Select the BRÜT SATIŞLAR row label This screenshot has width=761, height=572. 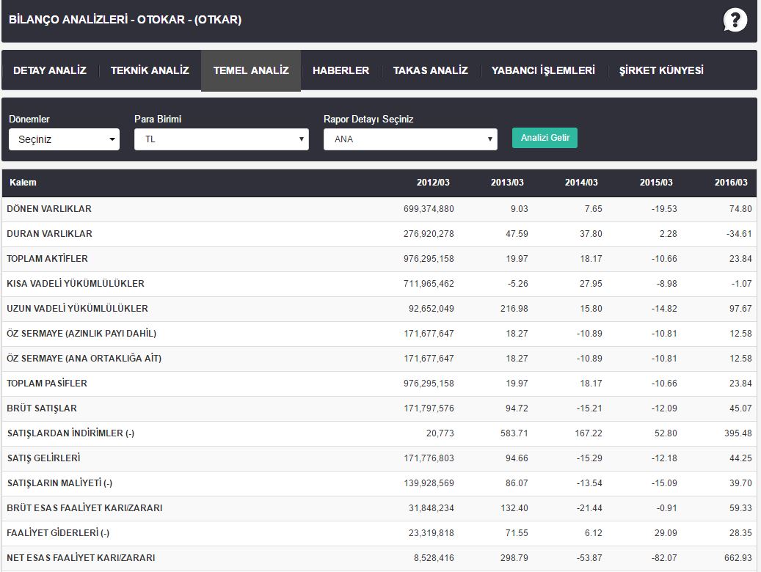[42, 408]
